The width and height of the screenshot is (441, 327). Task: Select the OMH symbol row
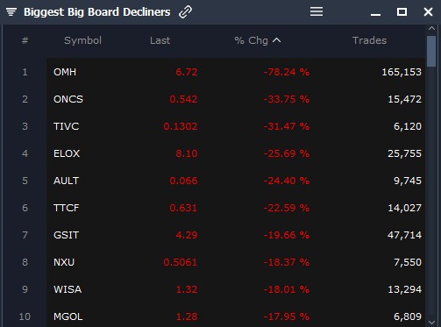click(x=236, y=72)
